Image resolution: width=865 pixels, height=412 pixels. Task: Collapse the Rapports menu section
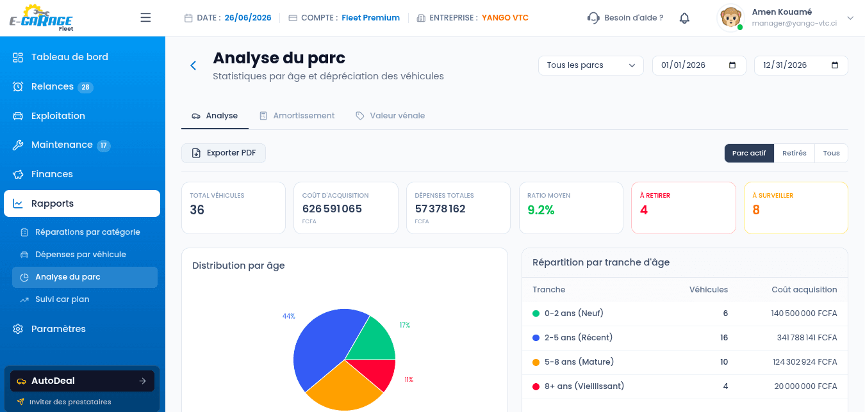(82, 203)
